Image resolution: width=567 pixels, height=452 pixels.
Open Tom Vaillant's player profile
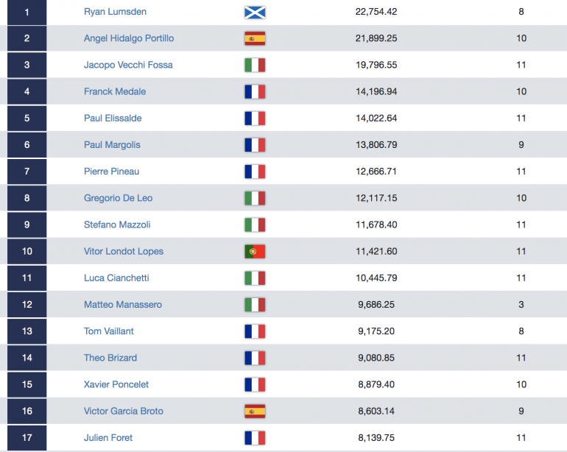[109, 331]
